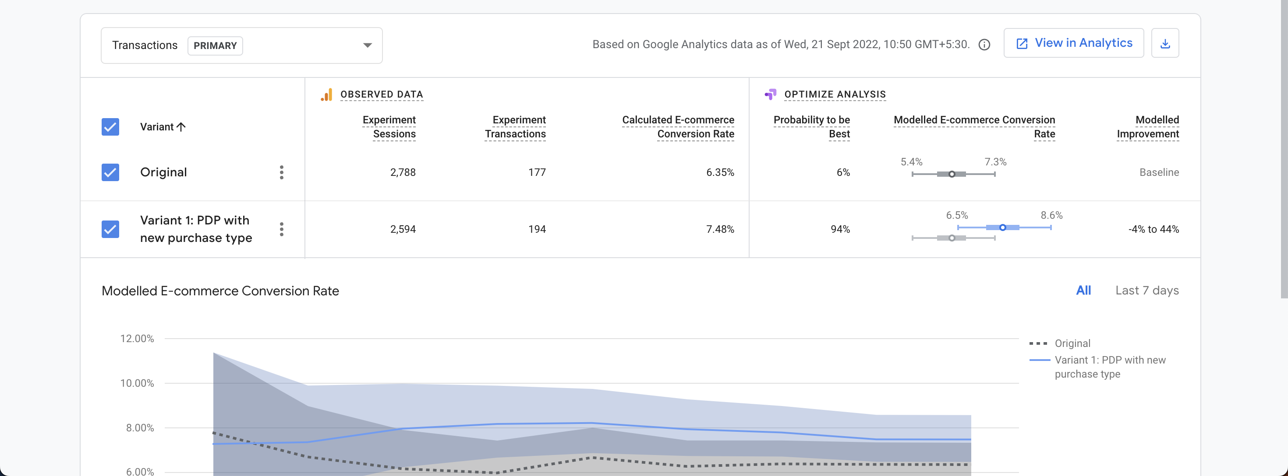Click the Original legend entry in chart
1288x476 pixels.
1072,343
